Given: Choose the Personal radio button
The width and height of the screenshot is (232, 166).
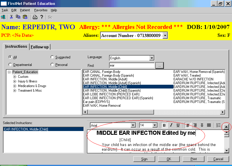Looking at the screenshot, I should click(52, 65).
